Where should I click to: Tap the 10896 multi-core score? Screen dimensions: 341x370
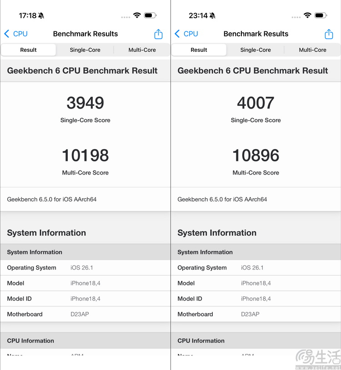click(256, 155)
